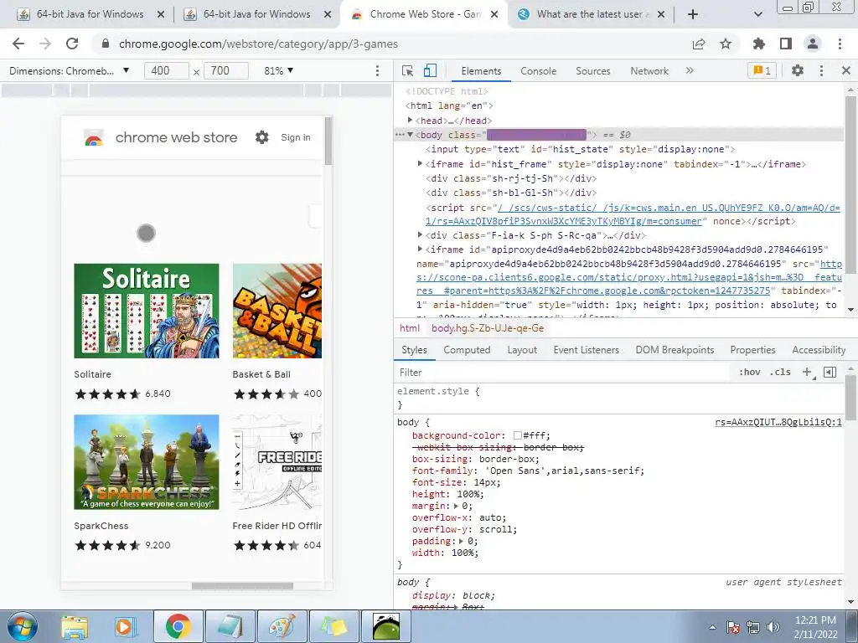
Task: Select the Elements tab
Action: [x=481, y=70]
